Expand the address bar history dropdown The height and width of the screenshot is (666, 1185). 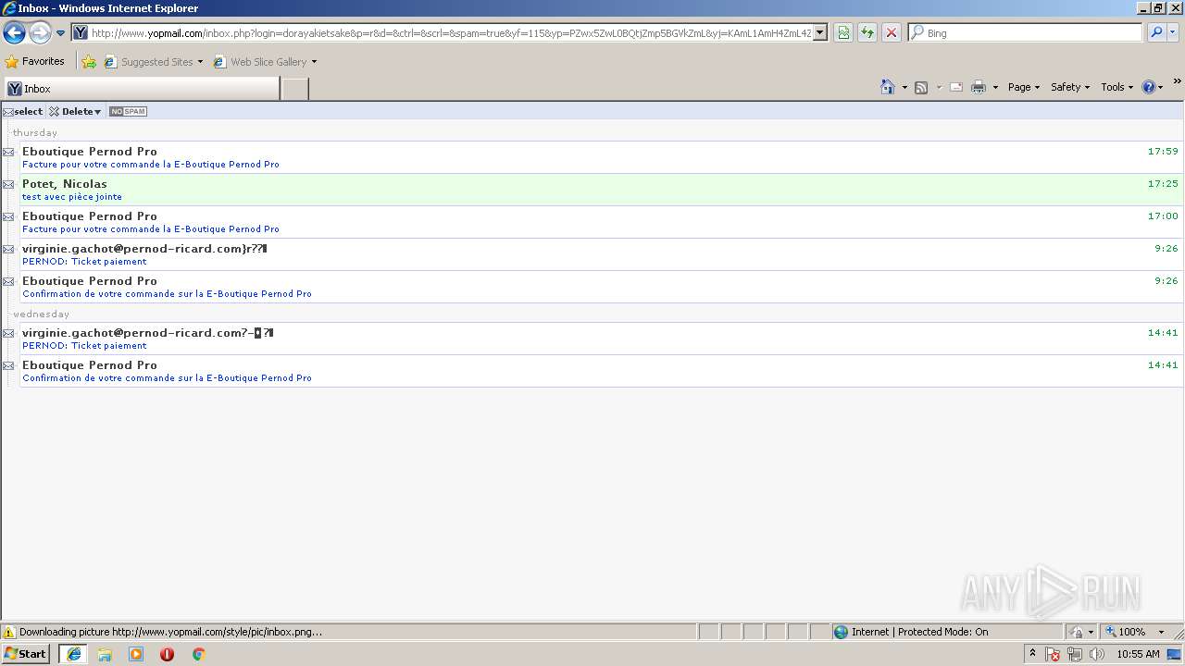(x=820, y=33)
